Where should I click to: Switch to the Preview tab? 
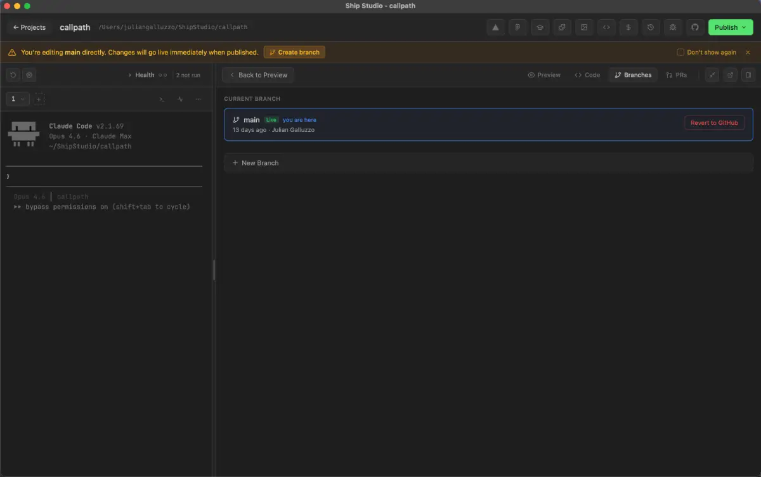[x=544, y=75]
